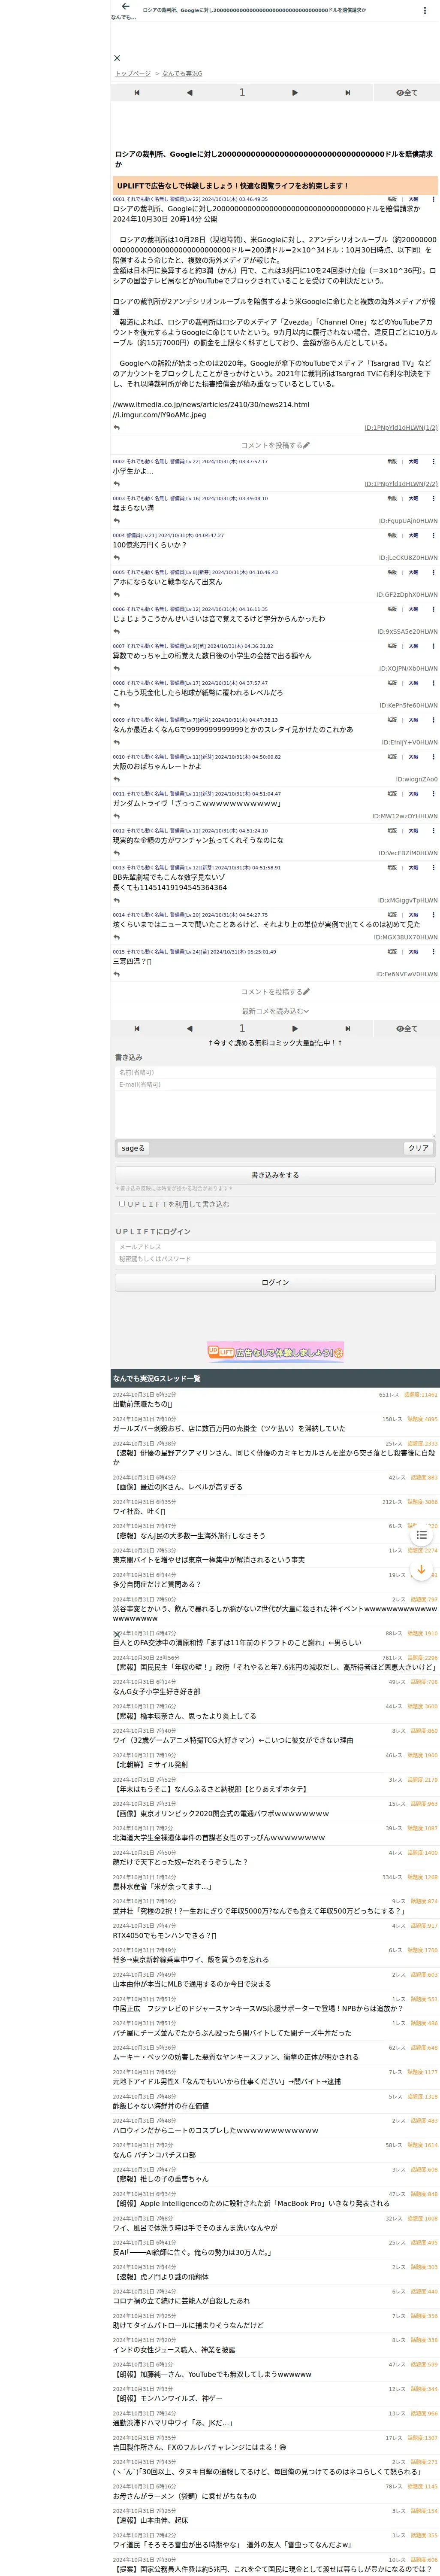This screenshot has width=440, height=2576.
Task: Click the upper コメントを投稿する link
Action: point(275,445)
